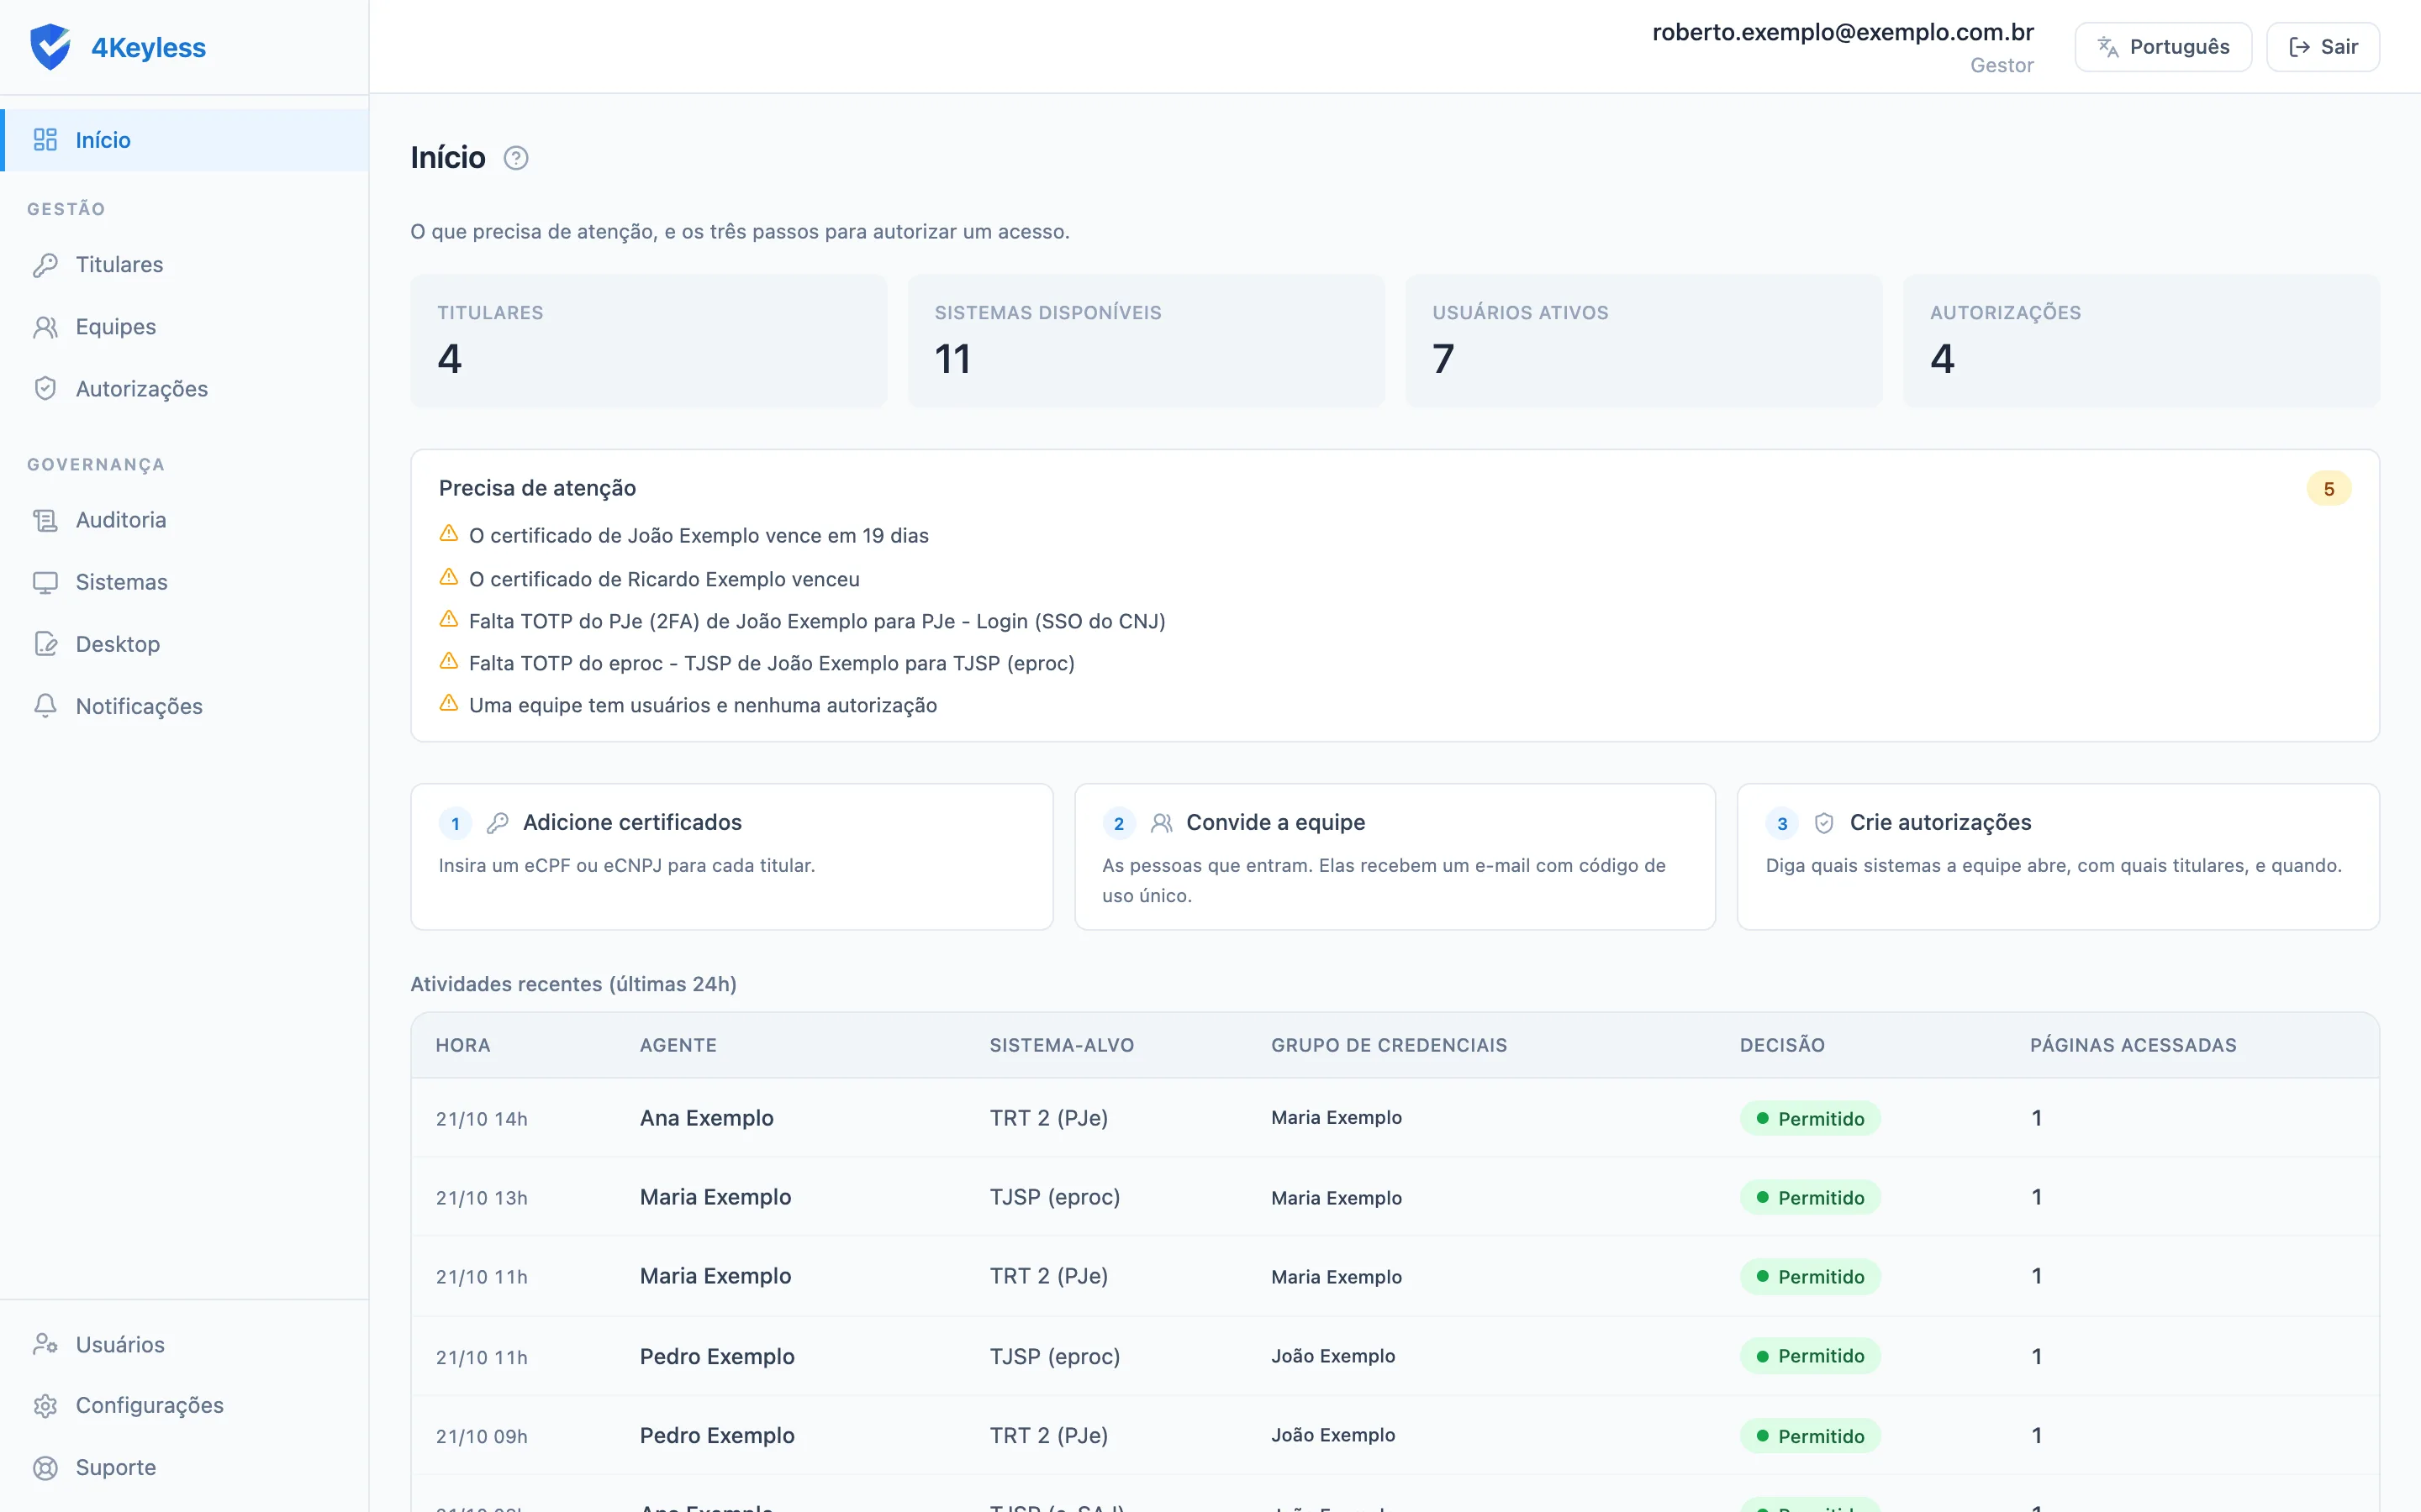The height and width of the screenshot is (1512, 2421).
Task: Click the Início dashboard grid icon
Action: tap(45, 140)
